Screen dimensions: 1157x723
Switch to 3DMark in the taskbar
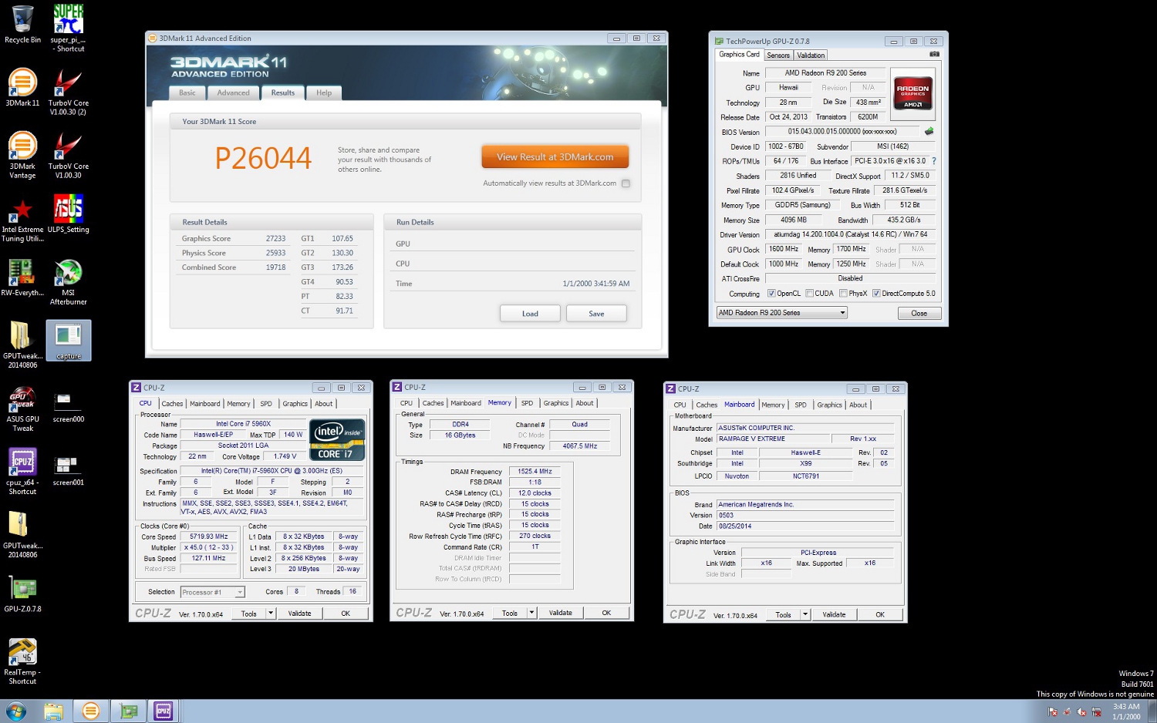(x=90, y=711)
